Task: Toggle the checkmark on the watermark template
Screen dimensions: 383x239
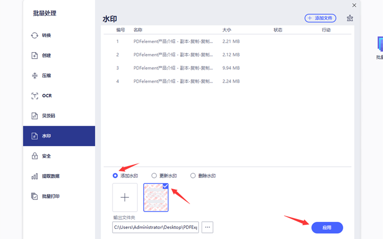Action: 165,186
